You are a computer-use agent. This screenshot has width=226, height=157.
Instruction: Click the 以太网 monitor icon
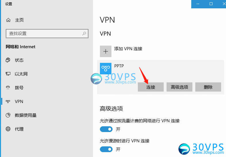[8, 74]
